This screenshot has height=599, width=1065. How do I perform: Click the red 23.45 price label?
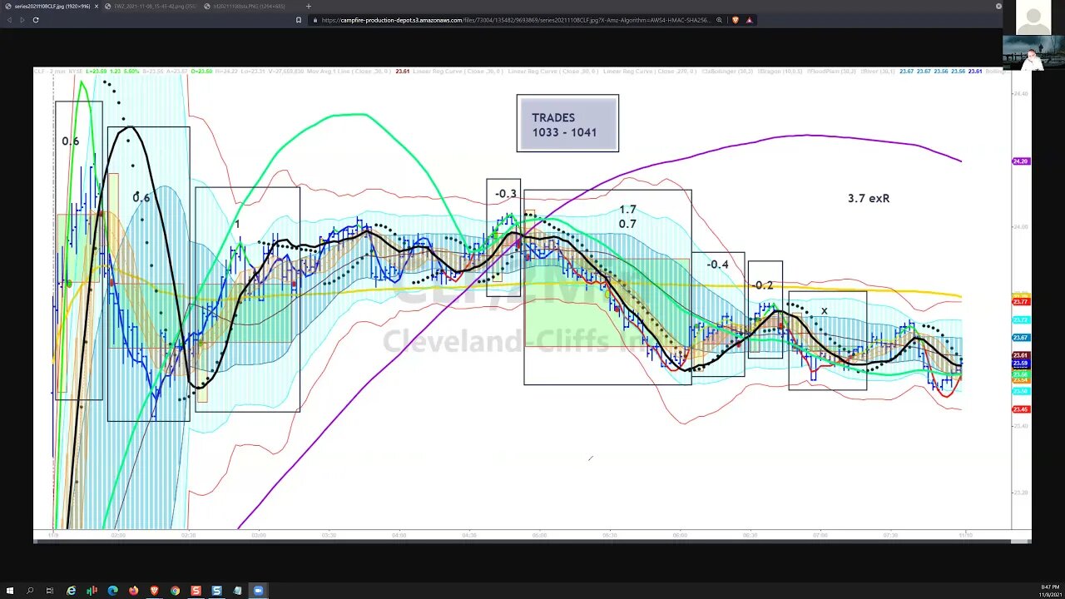(x=1021, y=409)
